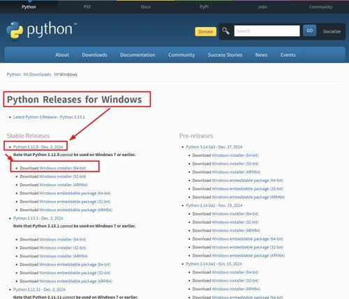Download Python 3.14.0a3 embeddable package (64-bit)
The image size is (349, 299).
tap(248, 181)
